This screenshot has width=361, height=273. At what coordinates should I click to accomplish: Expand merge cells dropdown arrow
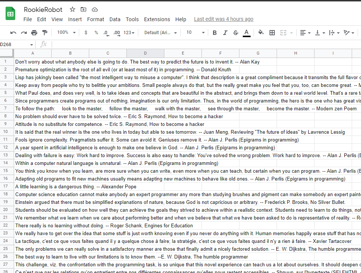click(291, 33)
